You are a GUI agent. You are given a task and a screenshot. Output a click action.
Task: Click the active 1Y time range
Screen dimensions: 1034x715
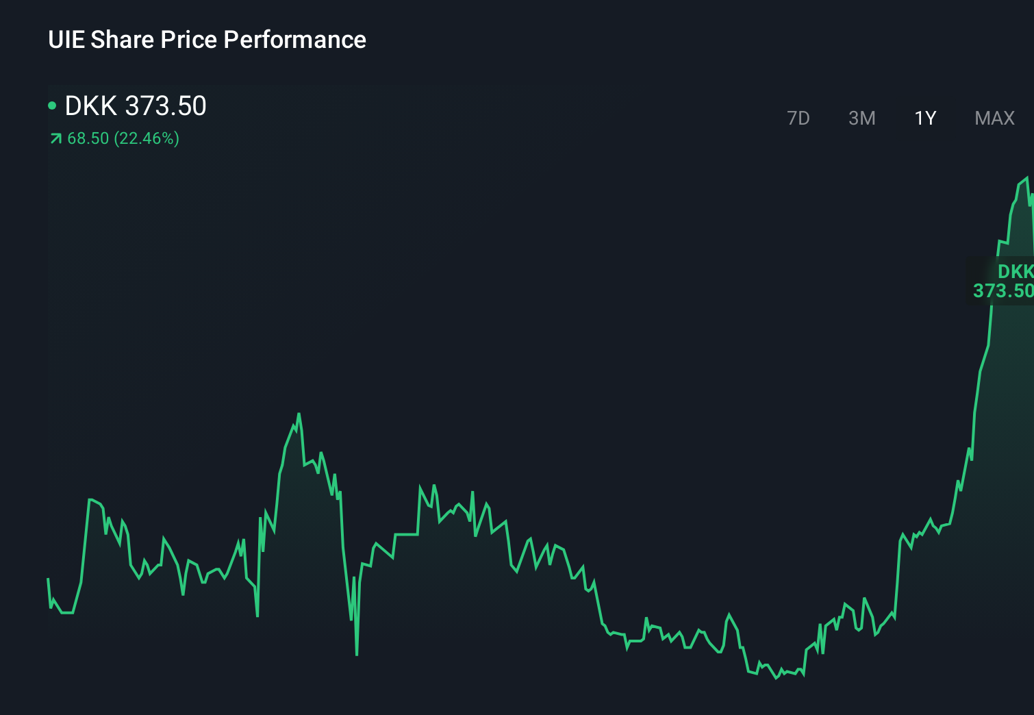point(924,118)
